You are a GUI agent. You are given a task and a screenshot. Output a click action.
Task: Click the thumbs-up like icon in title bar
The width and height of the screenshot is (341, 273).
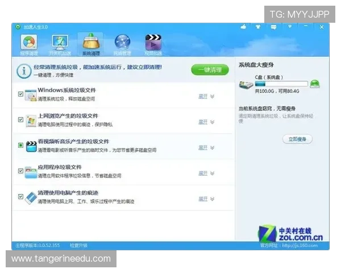[x=243, y=27]
